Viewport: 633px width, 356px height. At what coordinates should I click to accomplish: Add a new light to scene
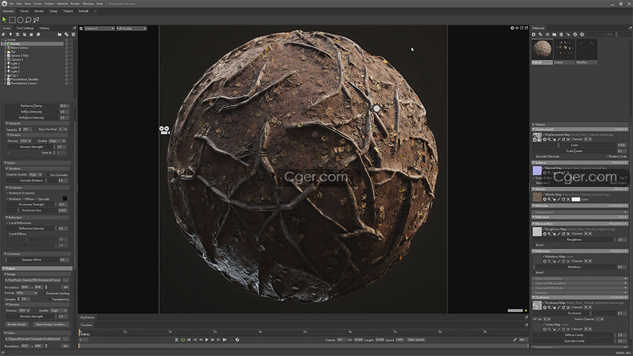point(11,35)
